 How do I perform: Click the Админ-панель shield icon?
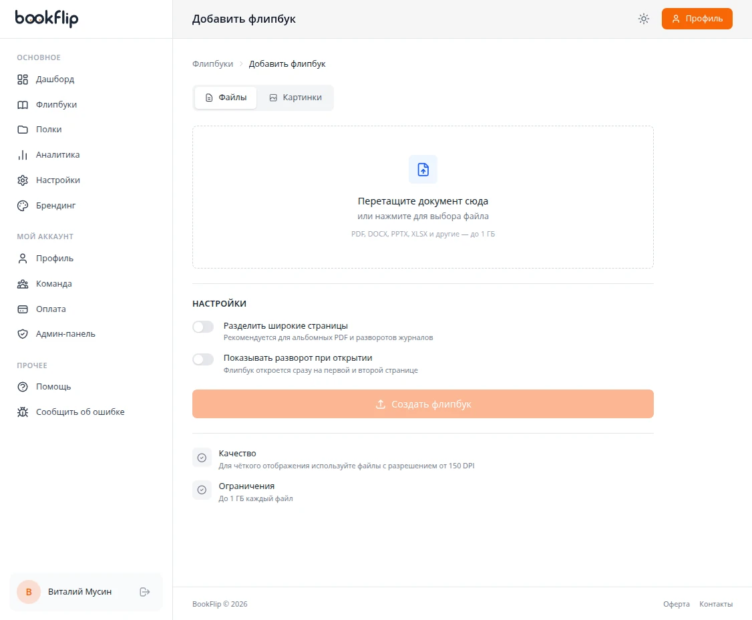23,334
